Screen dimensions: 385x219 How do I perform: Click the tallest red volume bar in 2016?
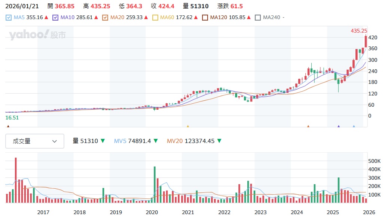[16, 180]
